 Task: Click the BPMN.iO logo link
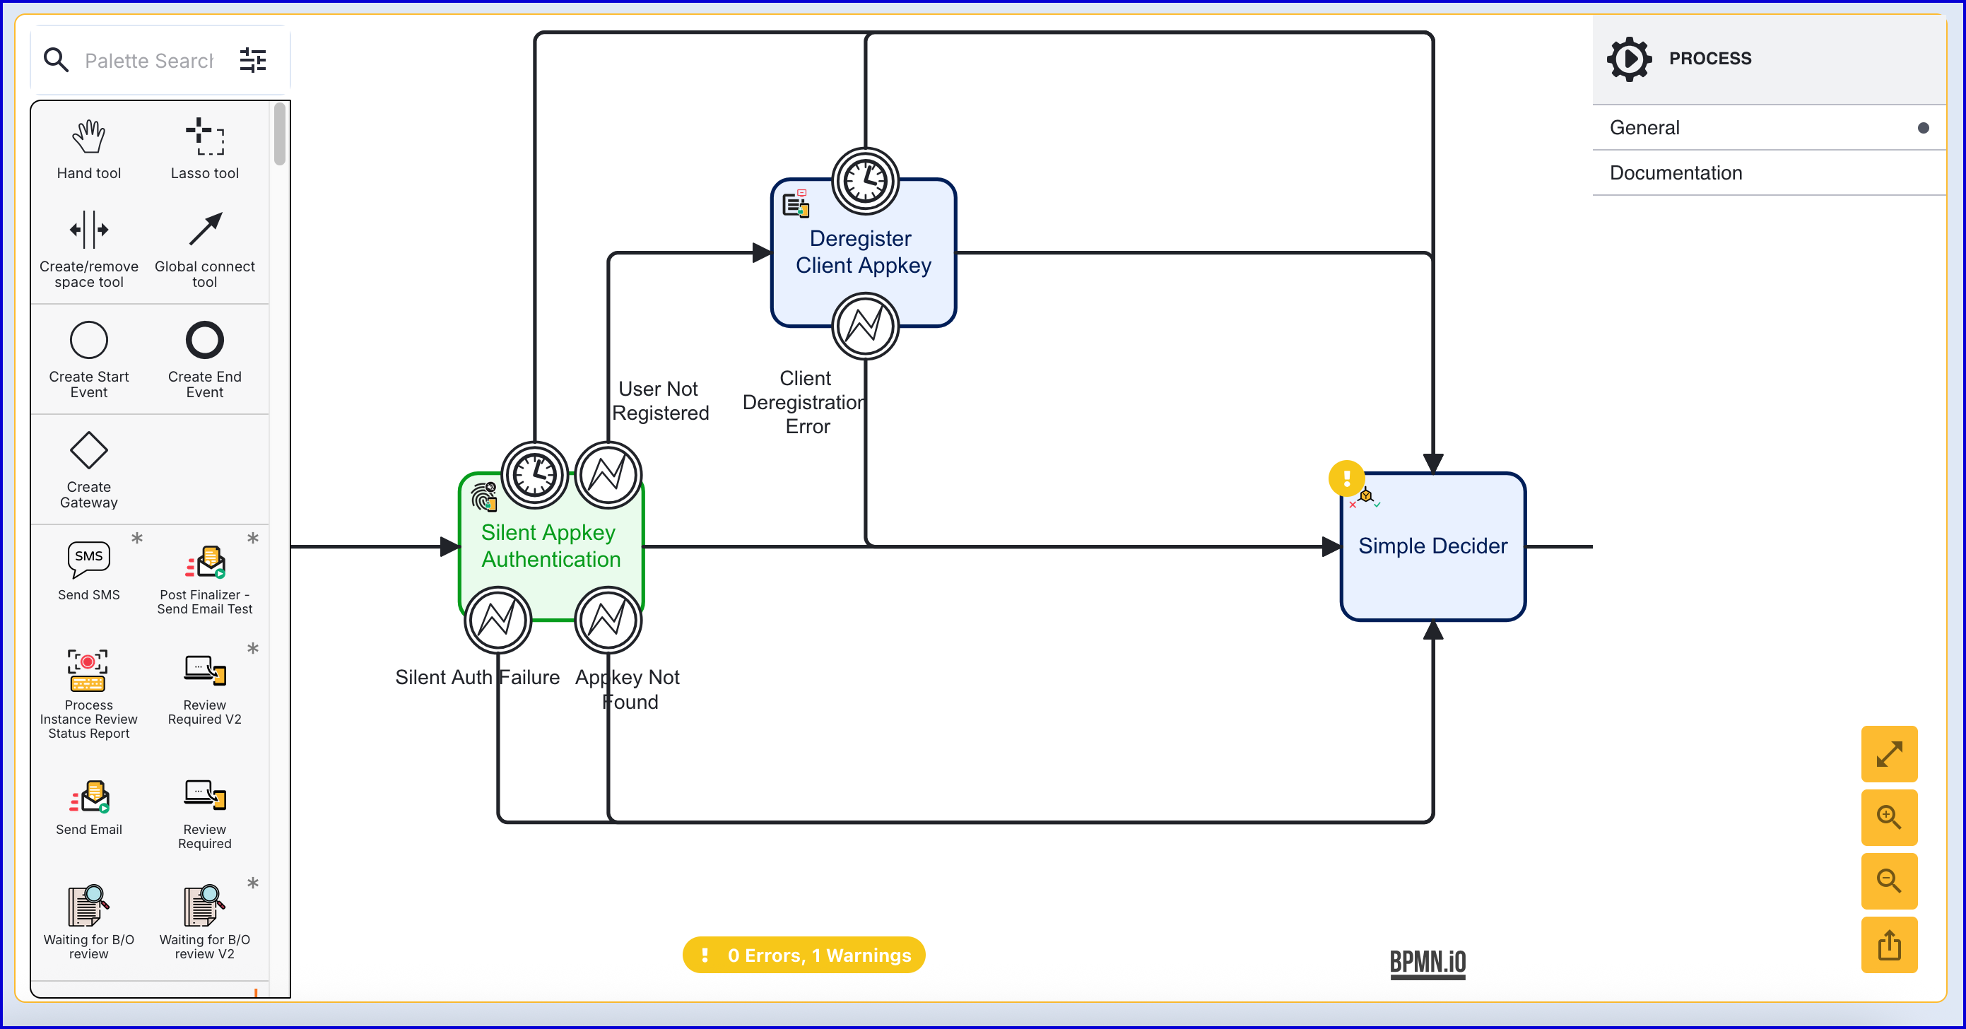point(1428,962)
